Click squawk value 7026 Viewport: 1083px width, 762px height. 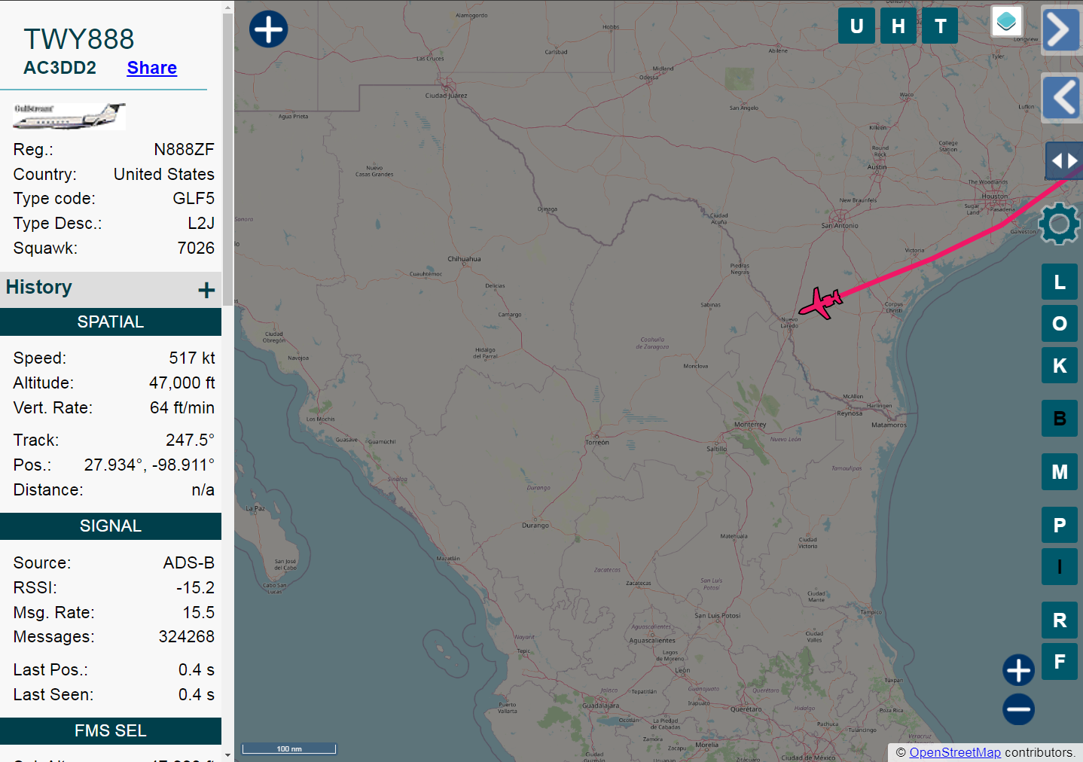[x=196, y=248]
